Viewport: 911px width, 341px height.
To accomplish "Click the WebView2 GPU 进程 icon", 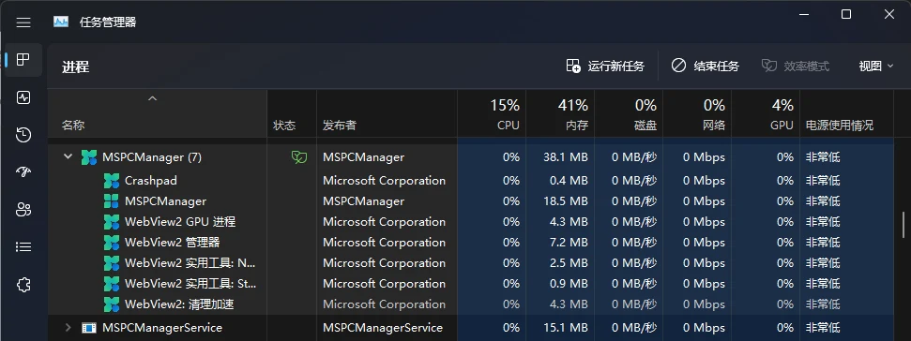I will (x=111, y=222).
